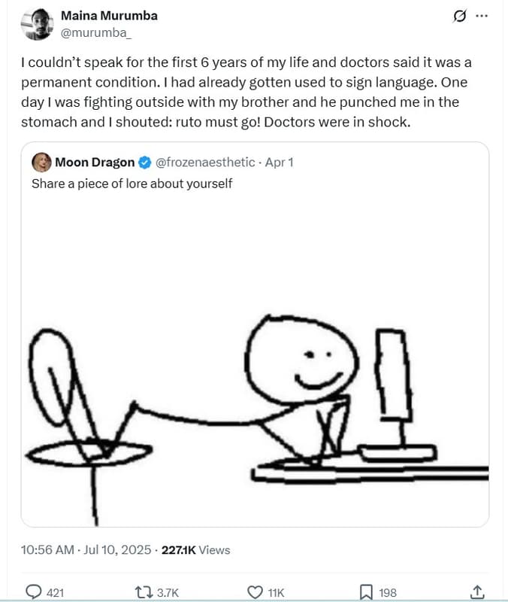View the 227.1K Views analytics

click(196, 550)
